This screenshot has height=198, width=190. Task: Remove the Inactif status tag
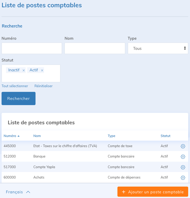24,70
